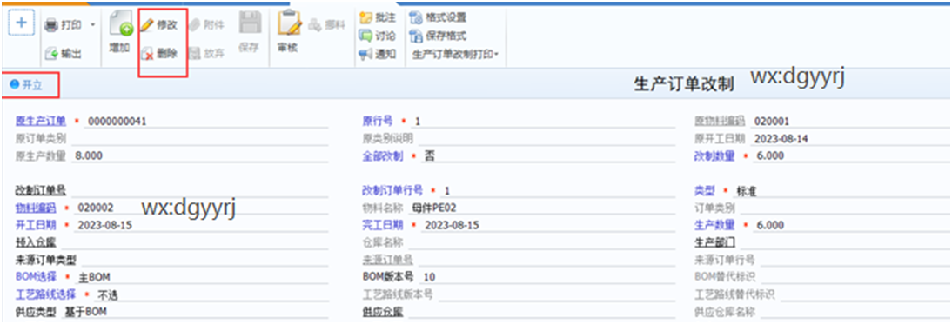The image size is (952, 324).
Task: Click the 原生产数量 field showing 8.000
Action: 200,156
